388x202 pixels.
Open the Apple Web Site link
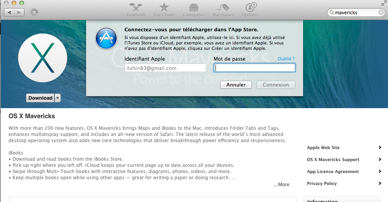pos(323,148)
